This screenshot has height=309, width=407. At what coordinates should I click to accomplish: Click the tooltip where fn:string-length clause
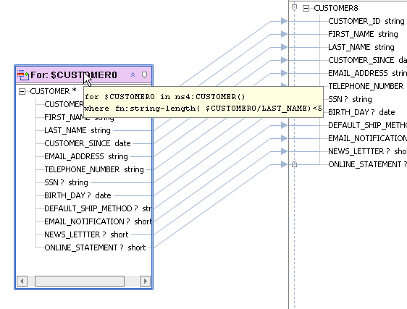coord(204,109)
